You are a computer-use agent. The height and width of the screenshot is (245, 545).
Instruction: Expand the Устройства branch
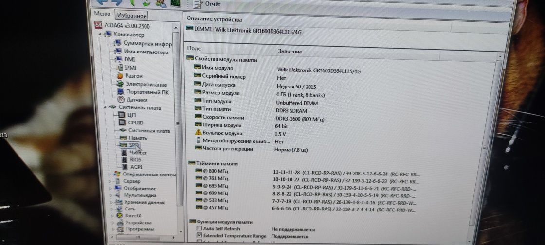pos(113,223)
